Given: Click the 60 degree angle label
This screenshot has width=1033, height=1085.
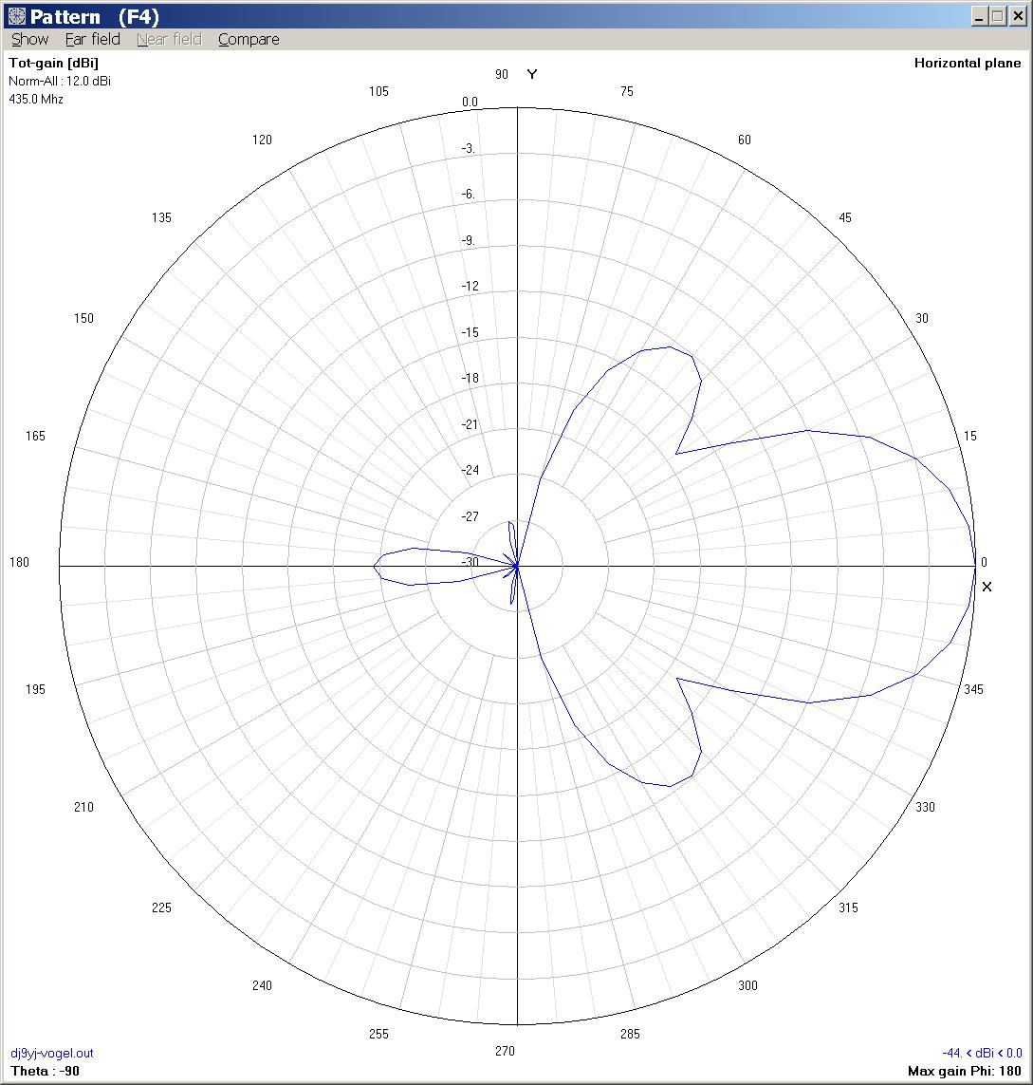Looking at the screenshot, I should pyautogui.click(x=744, y=140).
